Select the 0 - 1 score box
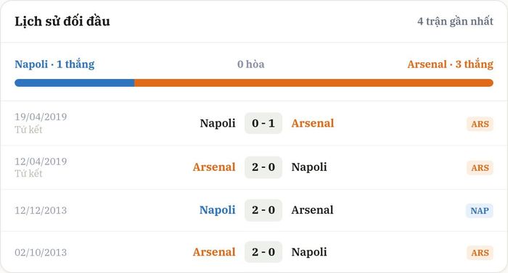The width and height of the screenshot is (508, 273). click(263, 123)
